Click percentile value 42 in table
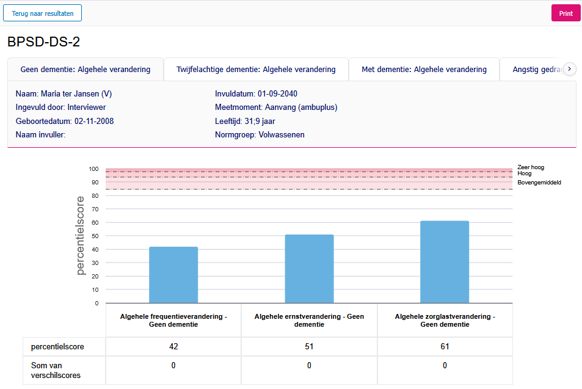The width and height of the screenshot is (582, 389). pyautogui.click(x=173, y=347)
